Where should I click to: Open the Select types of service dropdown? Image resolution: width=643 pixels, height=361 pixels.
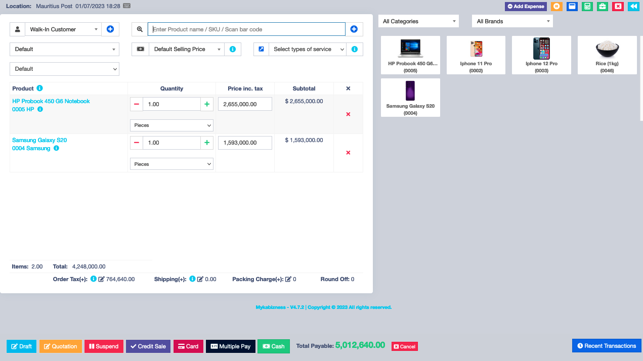[x=308, y=49]
